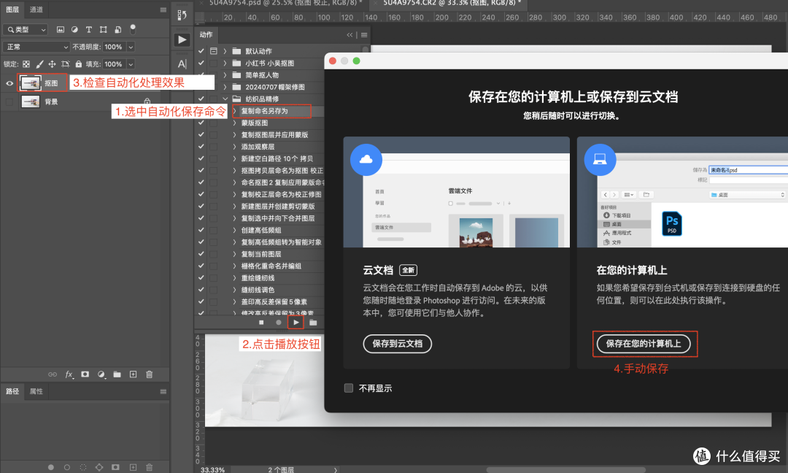Switch to the 通道 tab
The image size is (788, 473).
[x=36, y=9]
